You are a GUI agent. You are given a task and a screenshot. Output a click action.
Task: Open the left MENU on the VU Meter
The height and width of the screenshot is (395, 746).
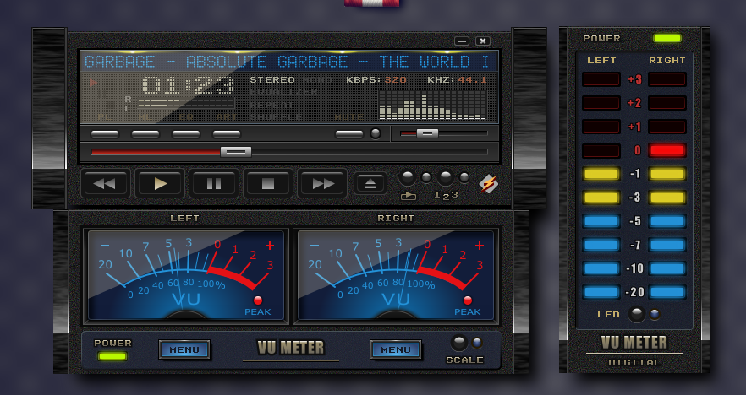[x=184, y=349]
